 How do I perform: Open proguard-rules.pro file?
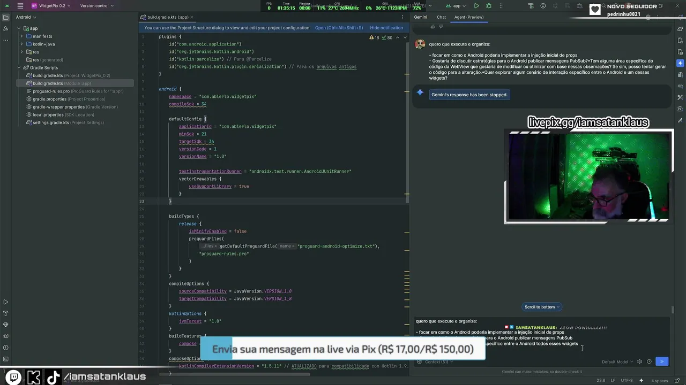click(75, 91)
